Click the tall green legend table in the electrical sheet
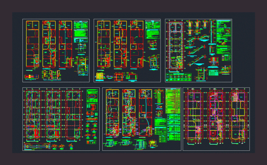The image size is (267, 165). pos(173,101)
